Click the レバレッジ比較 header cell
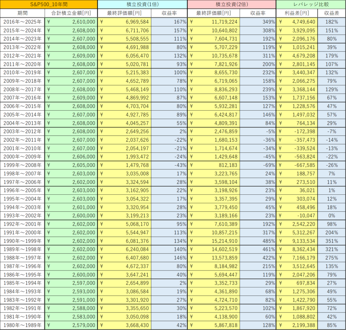Screen dimensions: 346x330 tap(311, 4)
